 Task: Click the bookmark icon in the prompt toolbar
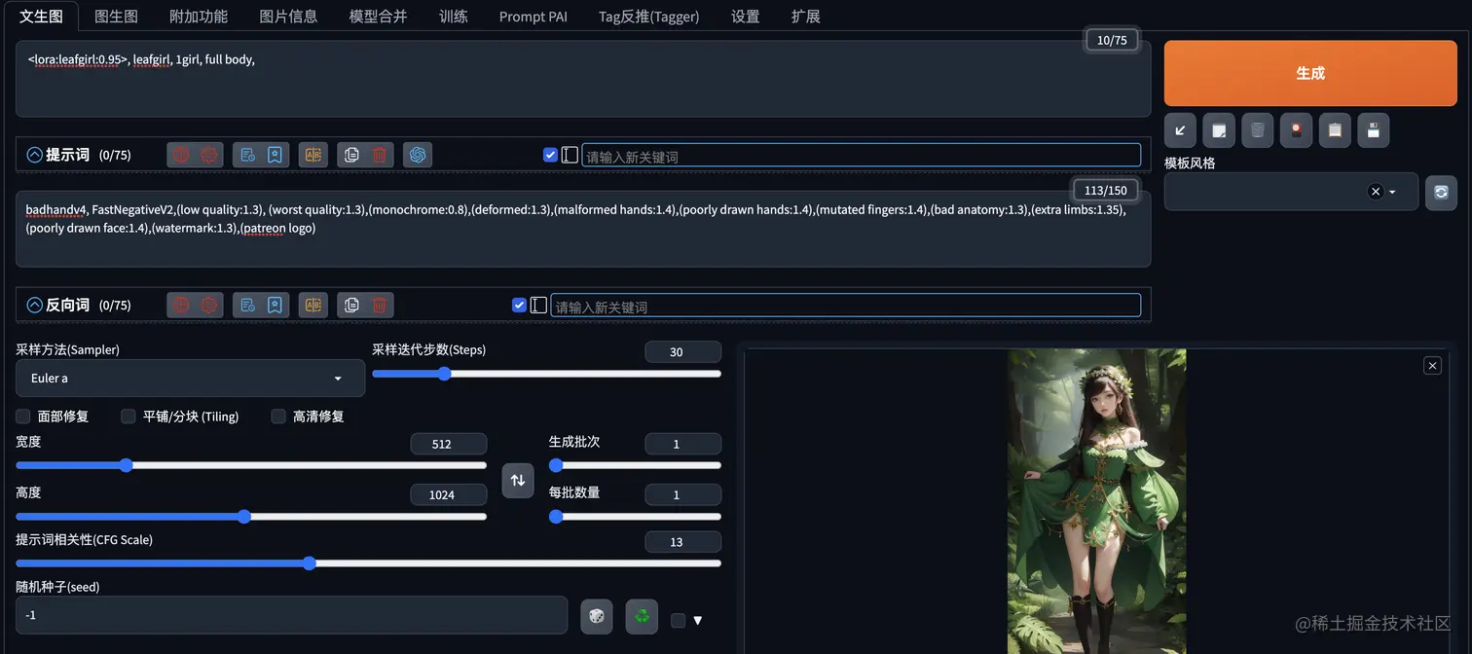pos(275,154)
